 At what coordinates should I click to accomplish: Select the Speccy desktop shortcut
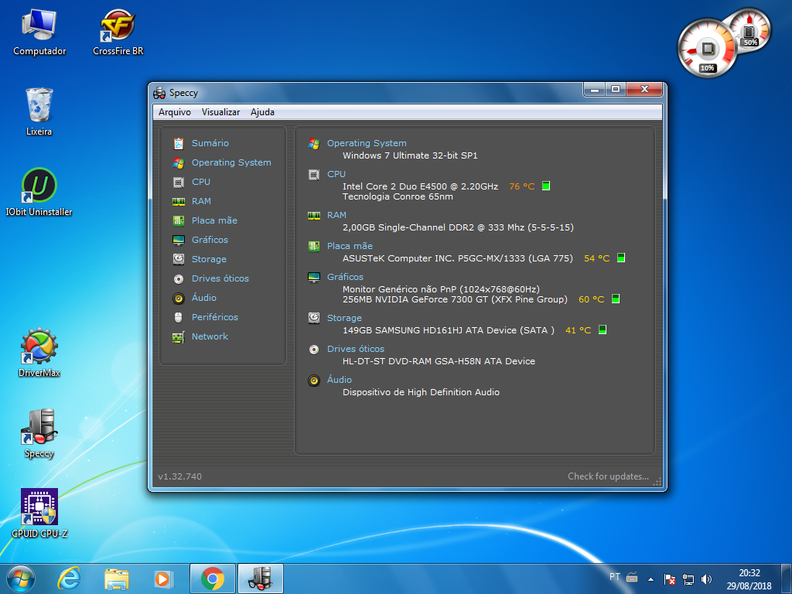click(39, 434)
